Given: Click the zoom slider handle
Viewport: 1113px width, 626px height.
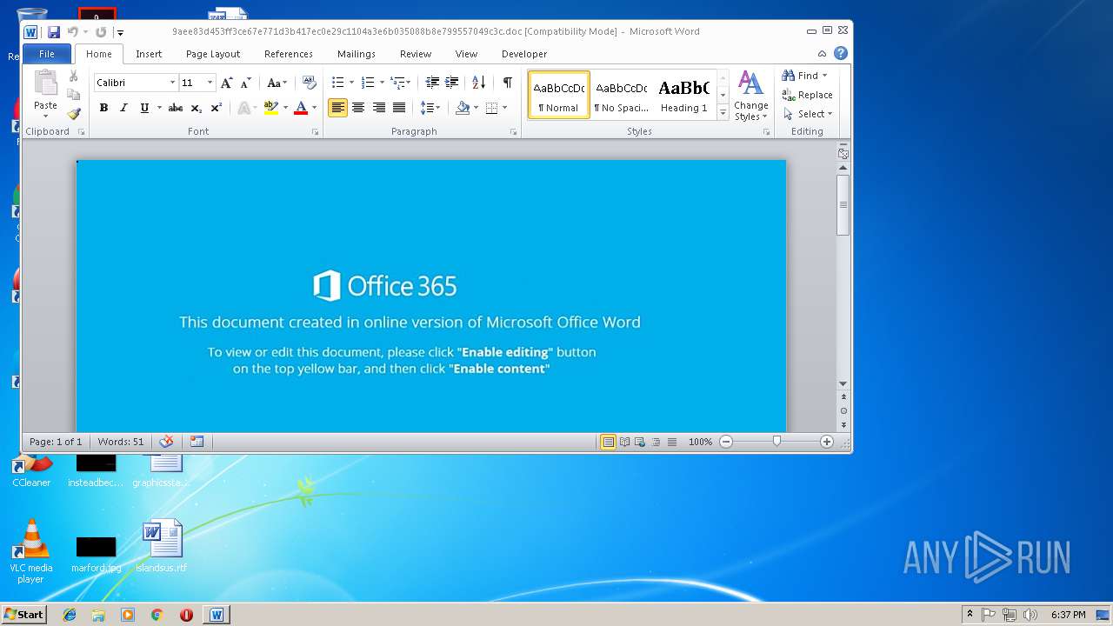Looking at the screenshot, I should pyautogui.click(x=776, y=442).
